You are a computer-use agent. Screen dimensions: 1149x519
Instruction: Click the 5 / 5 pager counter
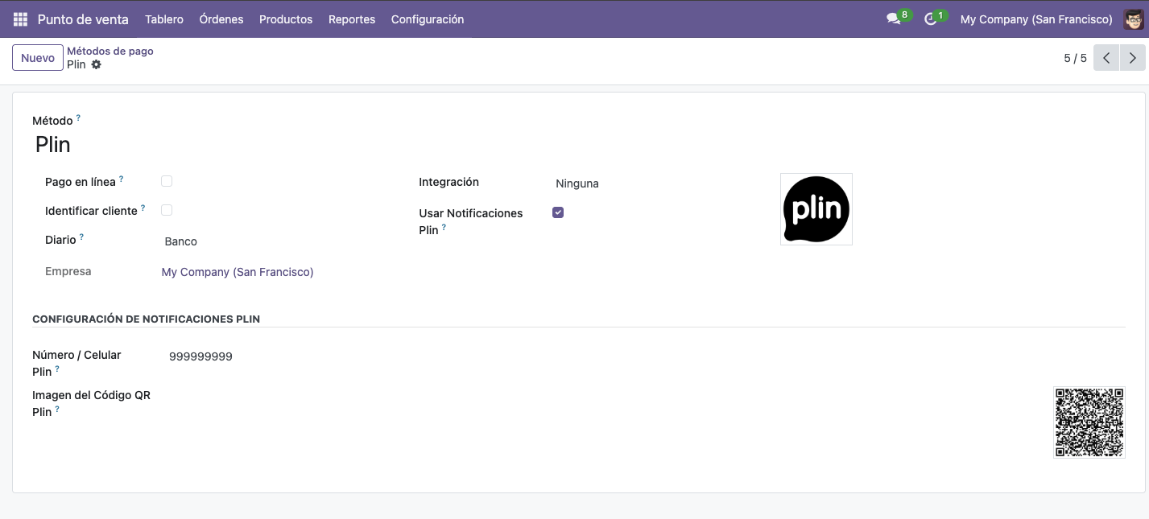point(1075,58)
